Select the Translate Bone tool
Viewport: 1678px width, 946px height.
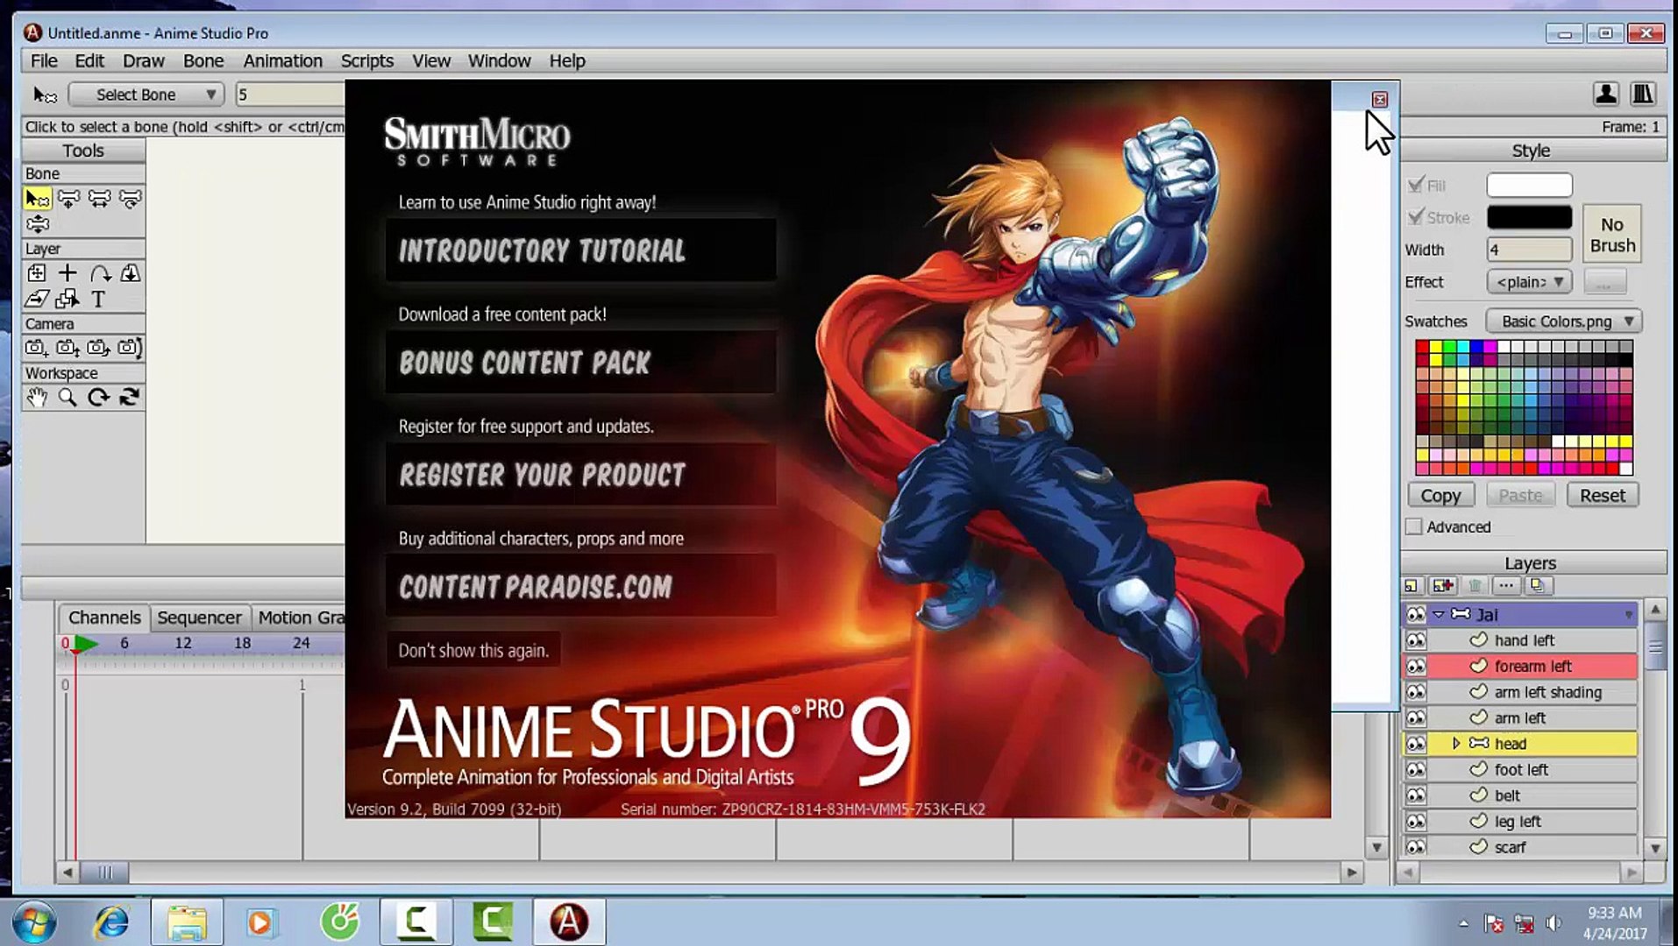tap(68, 199)
